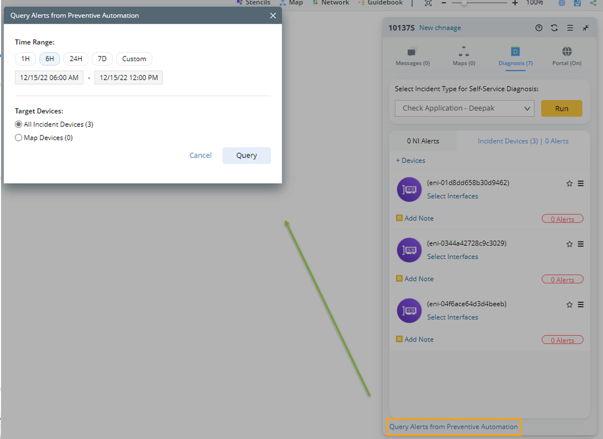Switch to the Portal (On) tab

[567, 57]
